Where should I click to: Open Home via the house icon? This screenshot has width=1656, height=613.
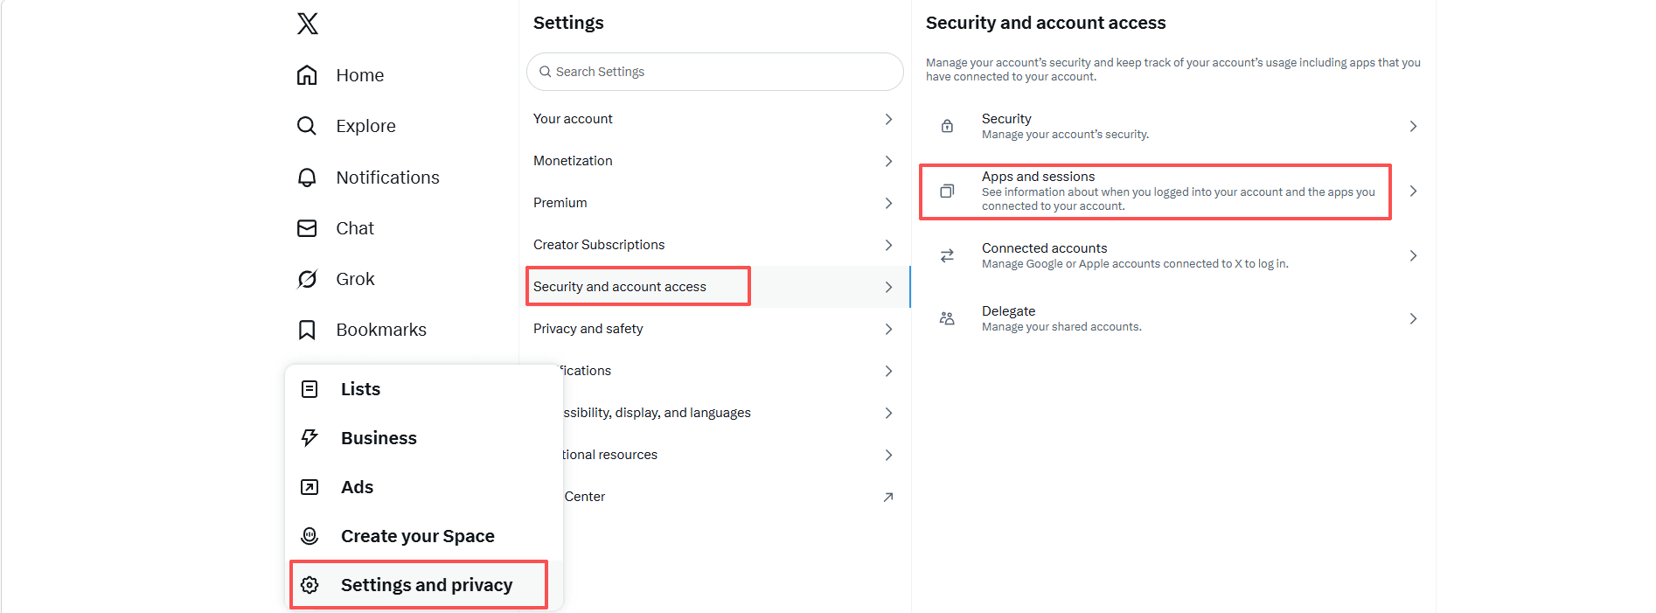[x=307, y=75]
